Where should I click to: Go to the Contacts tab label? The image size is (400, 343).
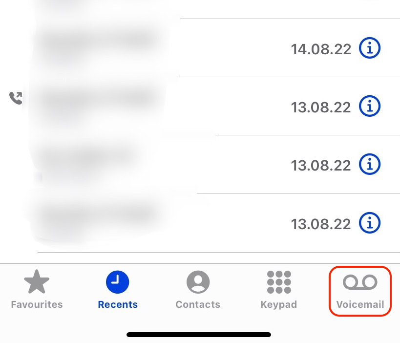click(x=198, y=304)
